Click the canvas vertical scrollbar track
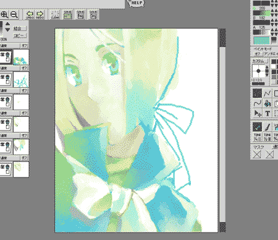 (x=222, y=134)
